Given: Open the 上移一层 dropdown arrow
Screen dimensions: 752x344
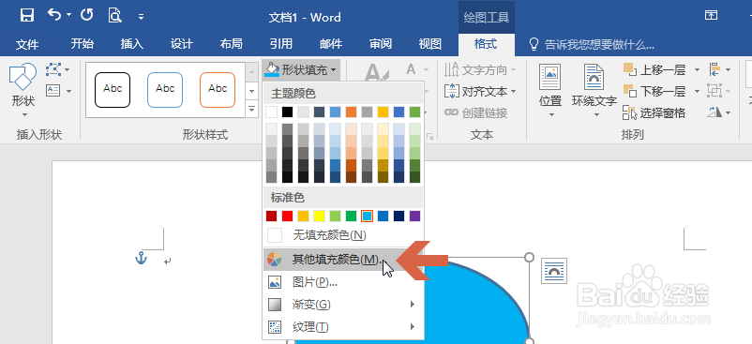Looking at the screenshot, I should tap(697, 70).
